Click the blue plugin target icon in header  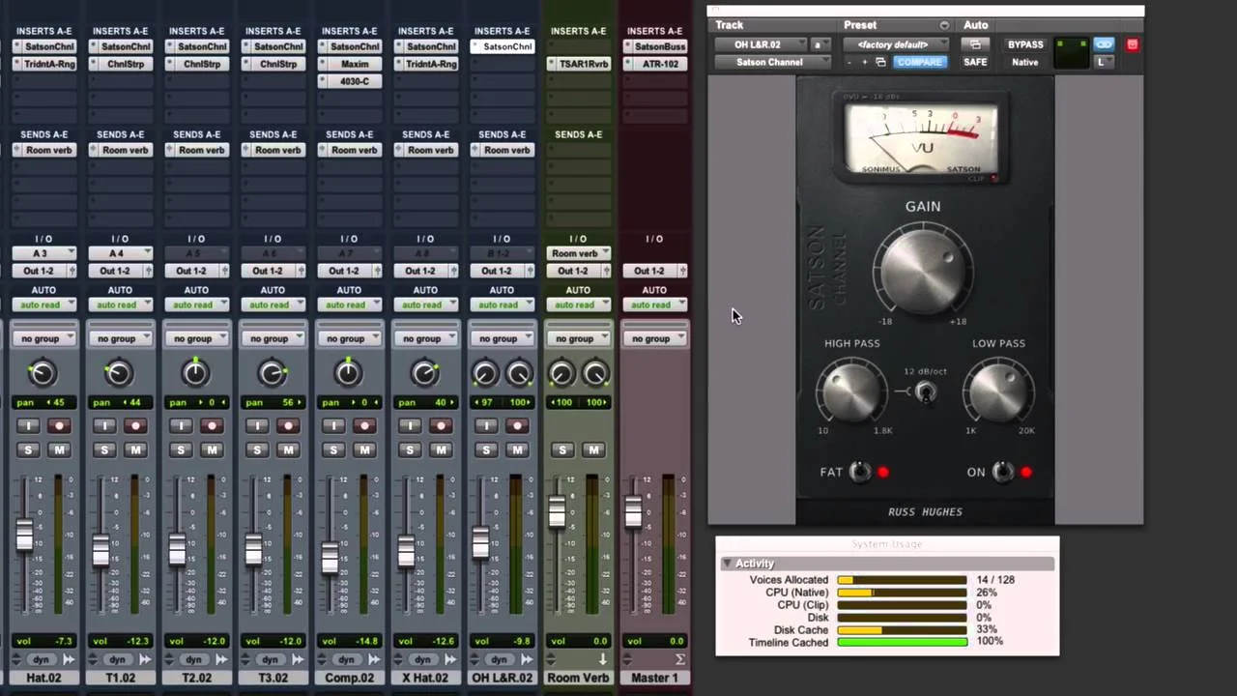click(1104, 44)
